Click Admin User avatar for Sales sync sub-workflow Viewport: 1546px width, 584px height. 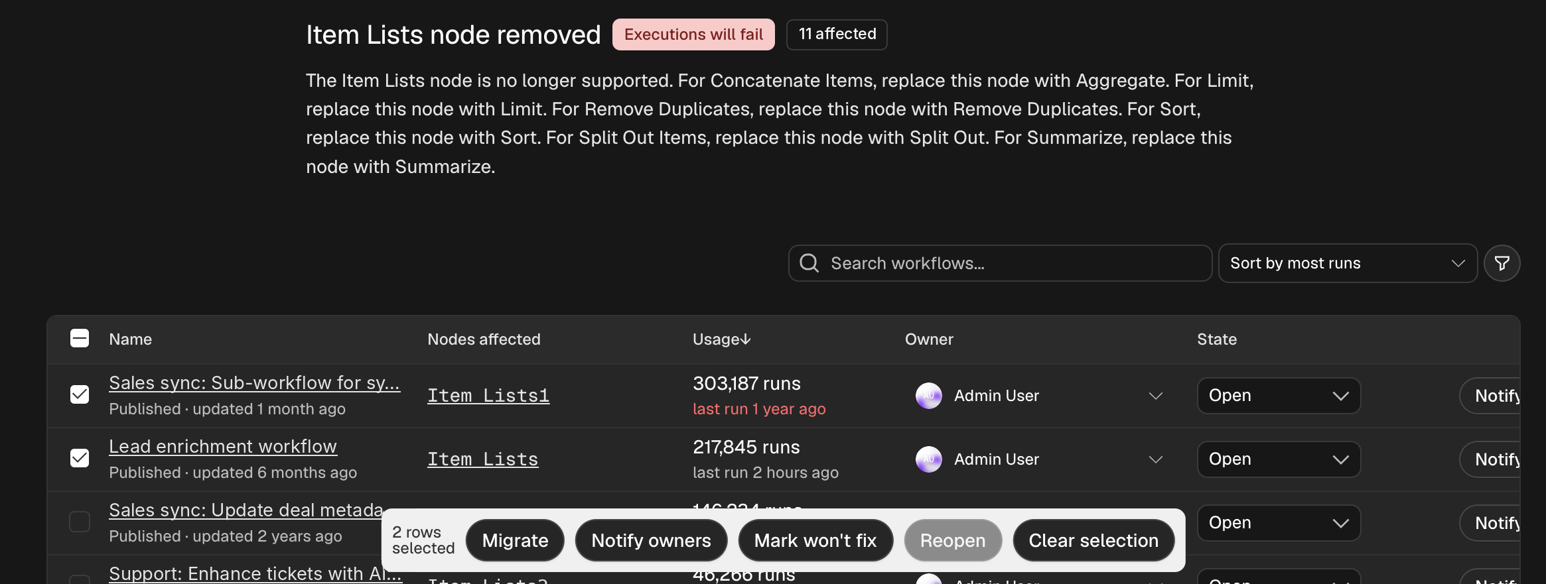[x=928, y=396]
